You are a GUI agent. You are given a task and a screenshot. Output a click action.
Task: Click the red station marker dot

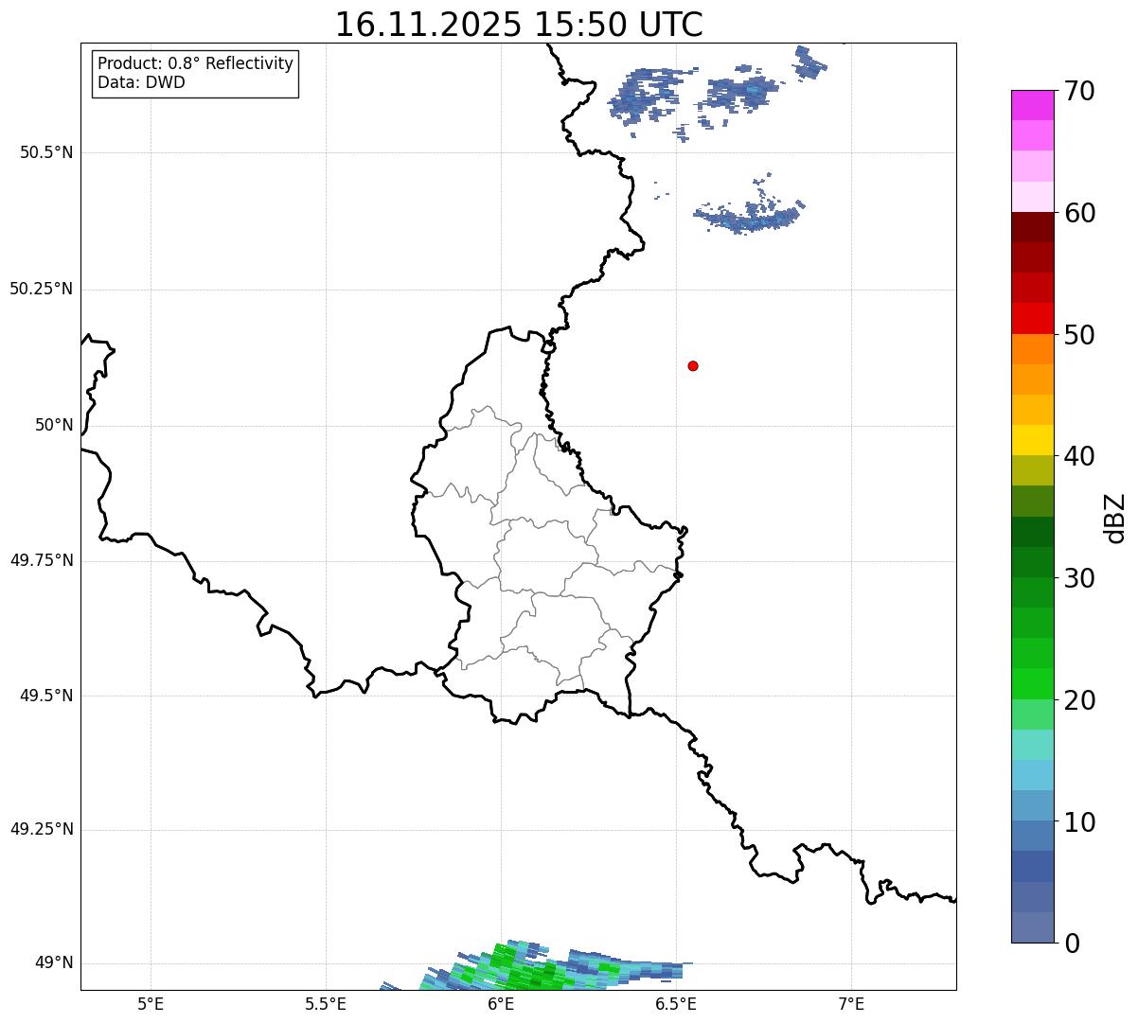(x=693, y=365)
